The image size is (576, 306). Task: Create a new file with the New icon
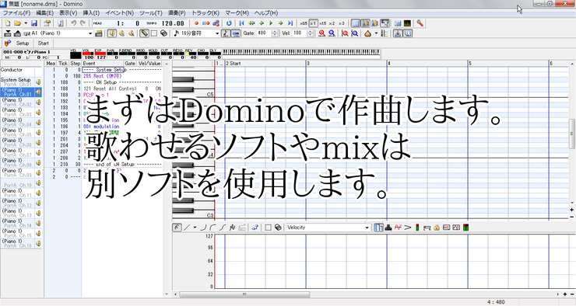(7, 23)
